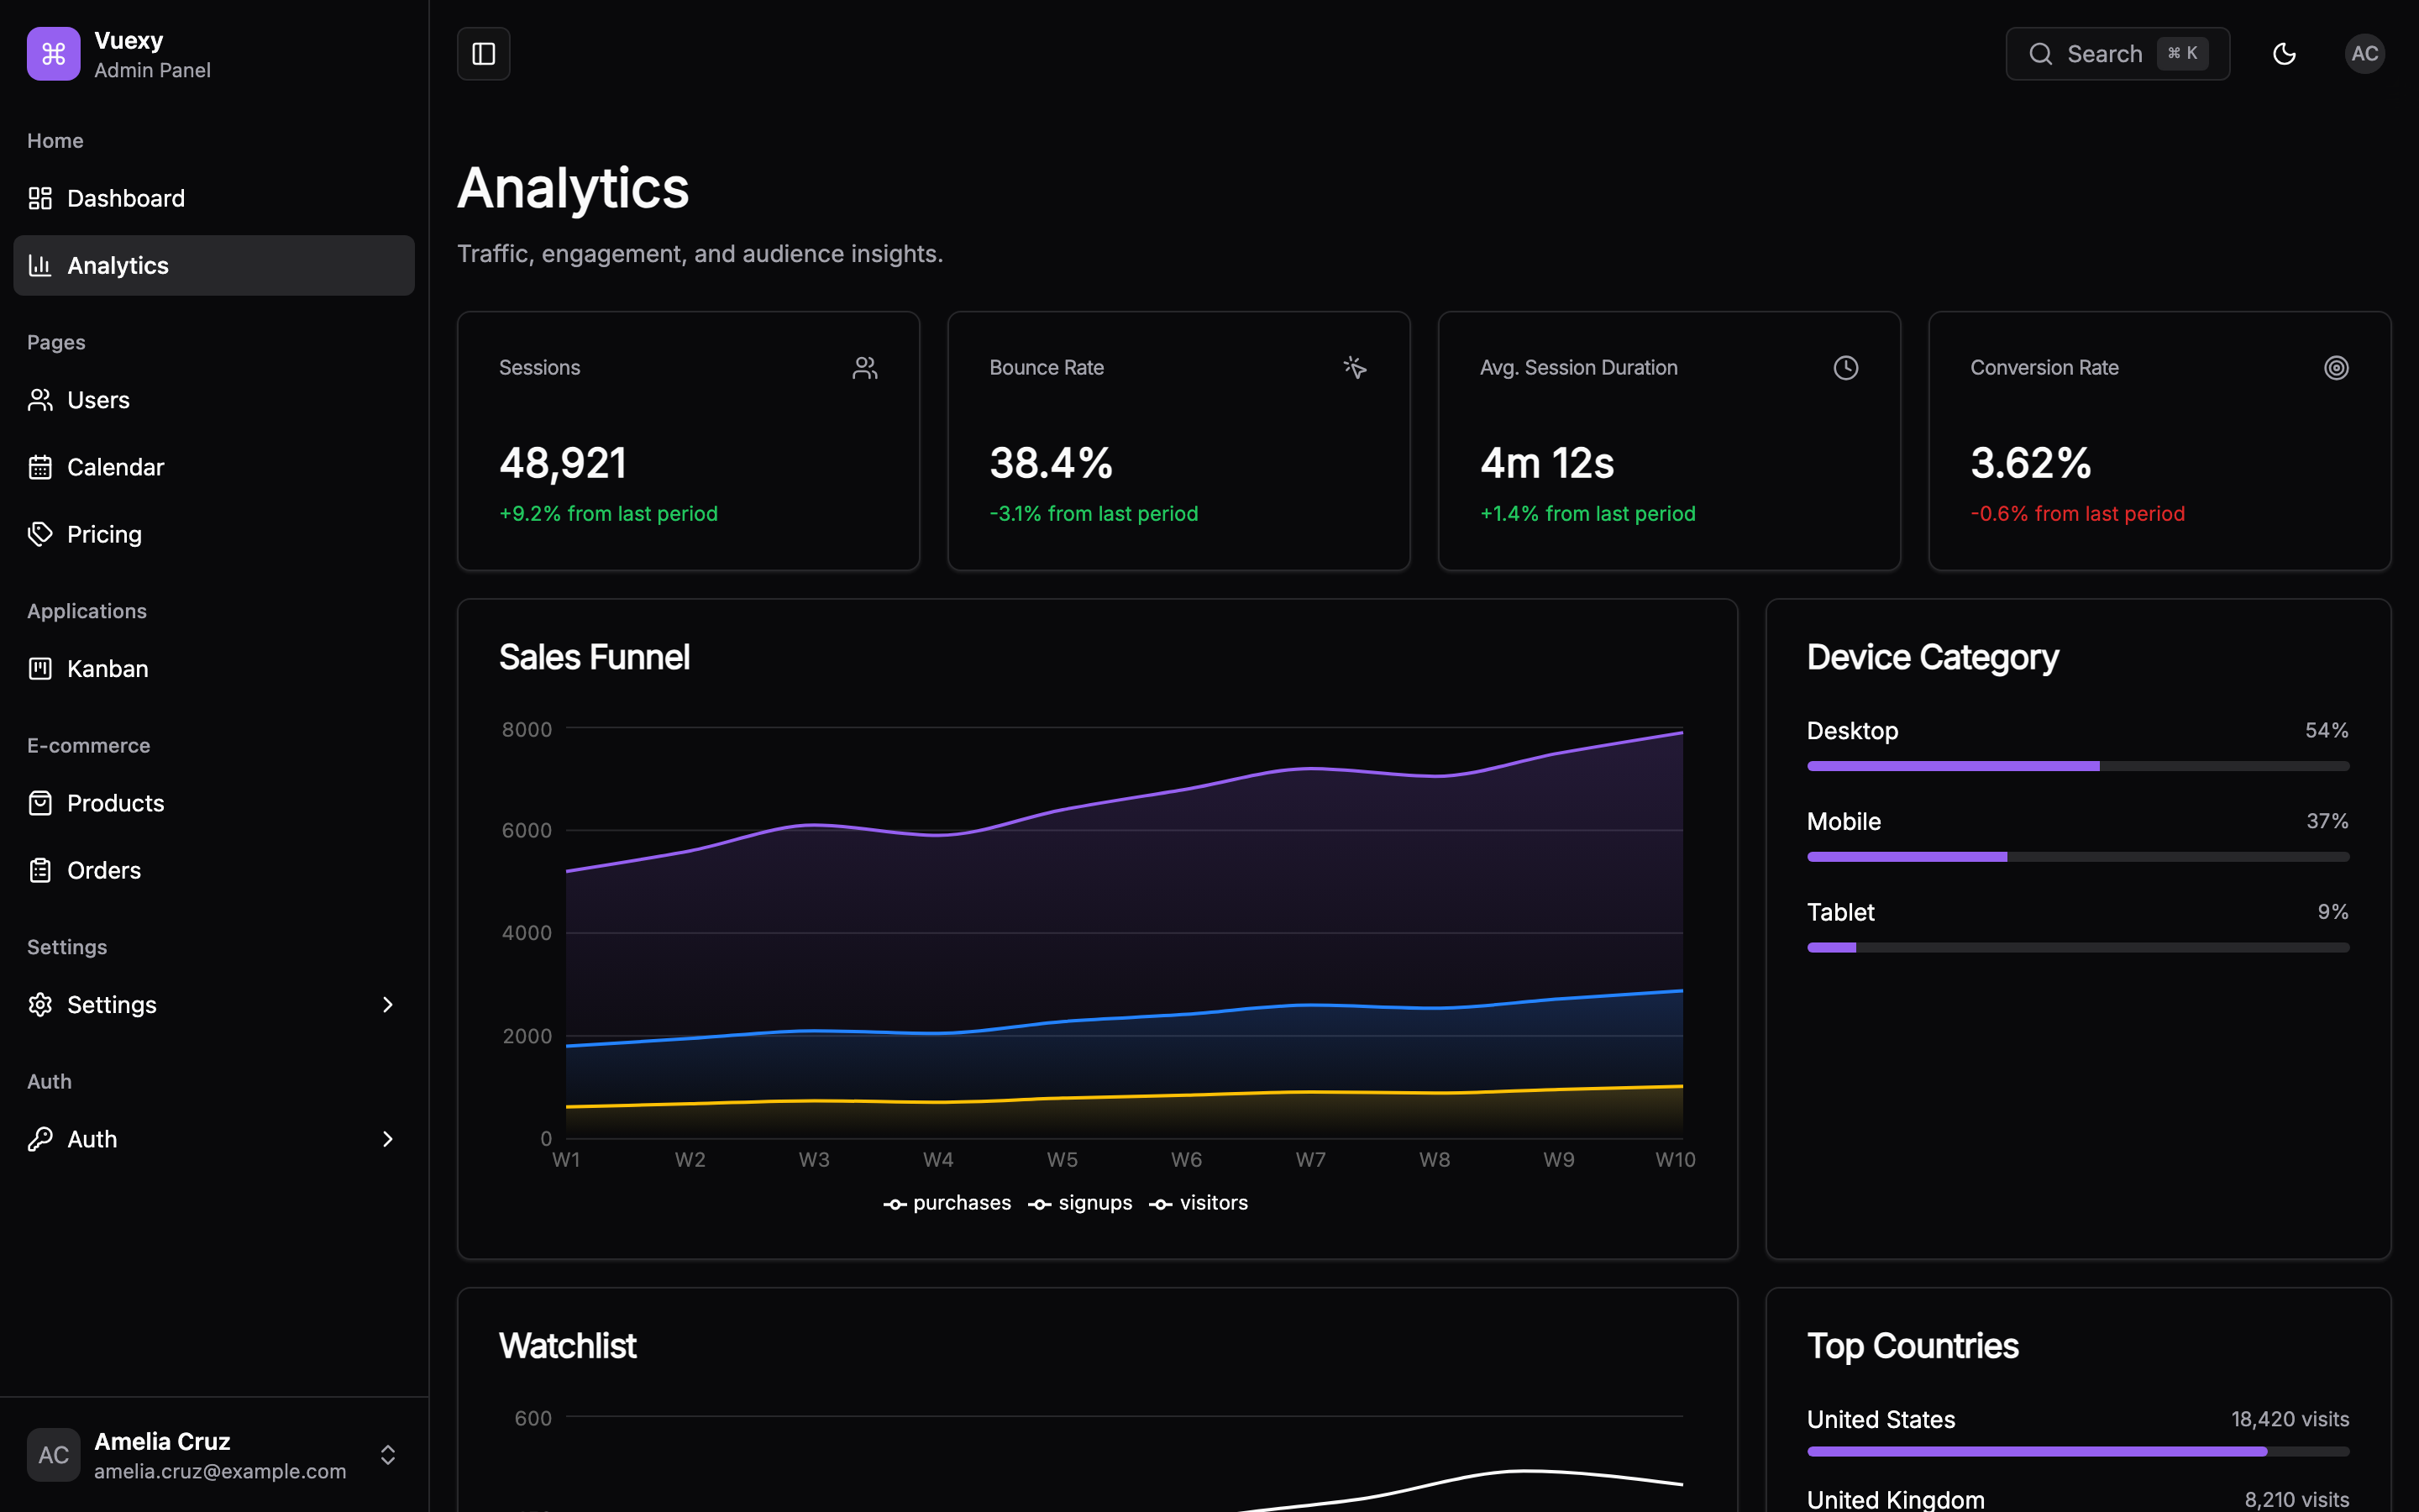Go to the Users page
This screenshot has height=1512, width=2419.
pyautogui.click(x=214, y=400)
